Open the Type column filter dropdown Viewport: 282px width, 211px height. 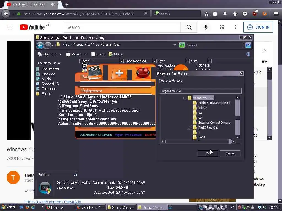(x=188, y=61)
